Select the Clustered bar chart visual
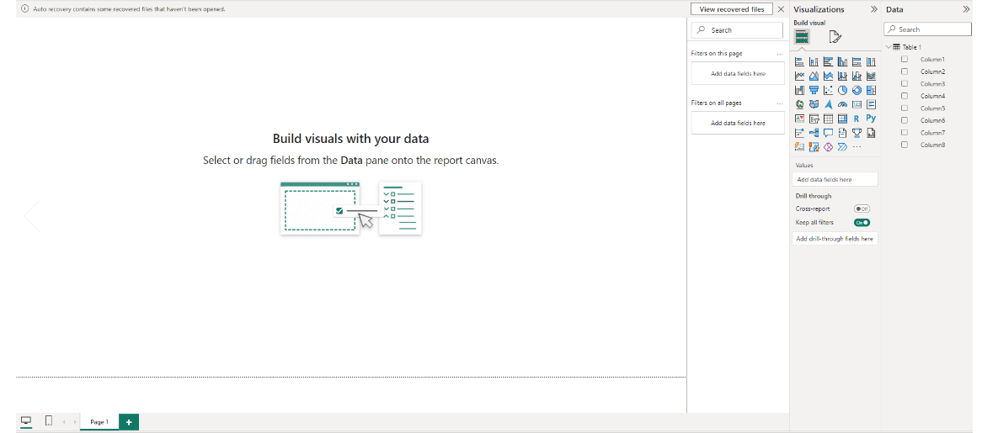982x433 pixels. (x=828, y=61)
